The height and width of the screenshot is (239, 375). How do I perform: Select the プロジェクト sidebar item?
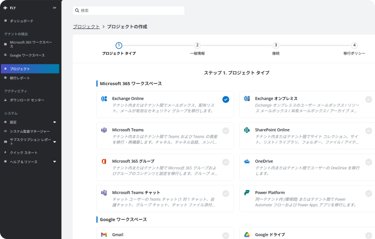(30, 69)
